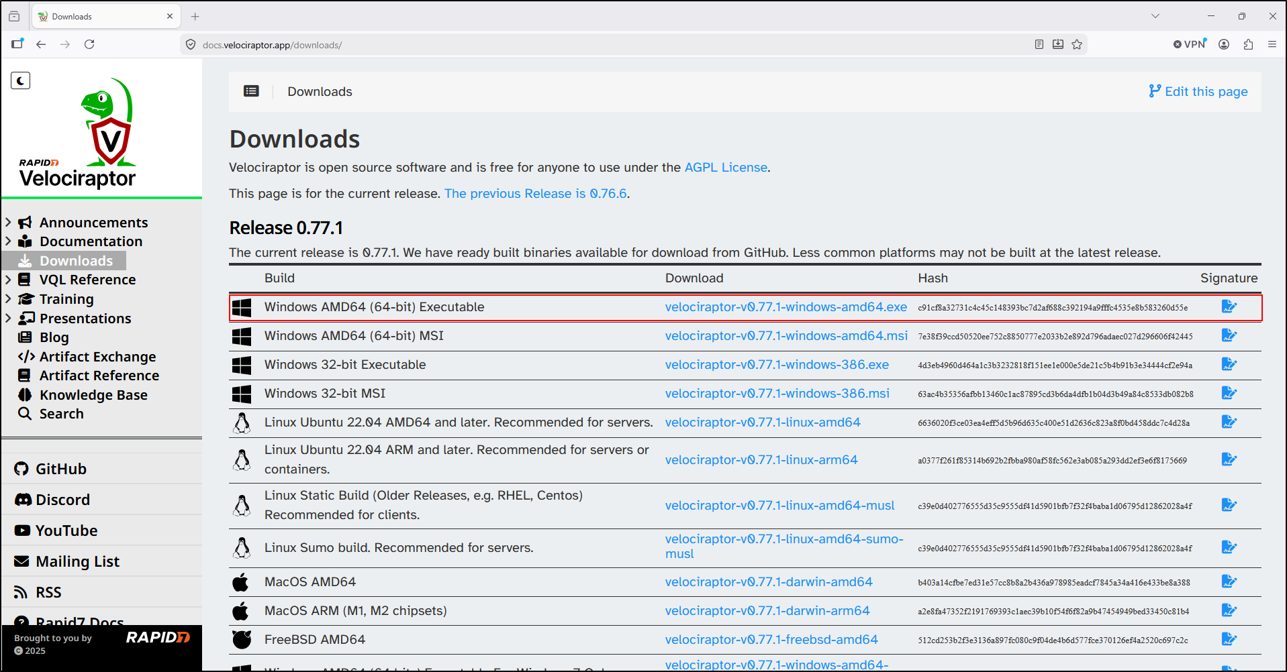Open the previous Release 0.76.6 link

pyautogui.click(x=536, y=193)
